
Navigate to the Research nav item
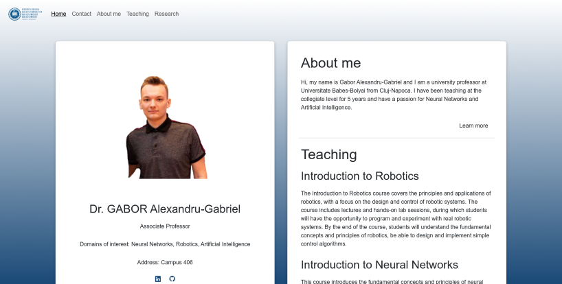coord(167,14)
